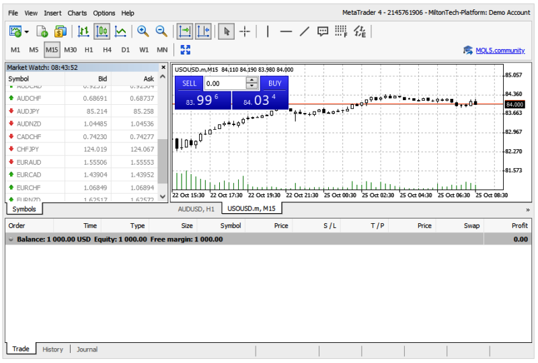
Task: Increase order volume with up stepper
Action: [252, 80]
